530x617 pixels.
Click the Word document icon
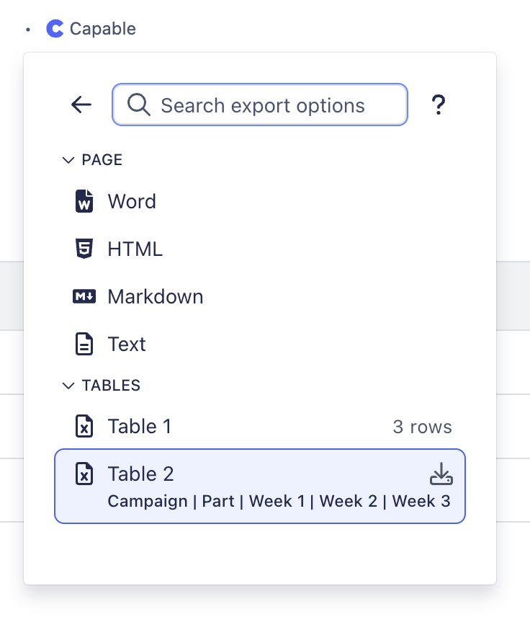[x=85, y=201]
